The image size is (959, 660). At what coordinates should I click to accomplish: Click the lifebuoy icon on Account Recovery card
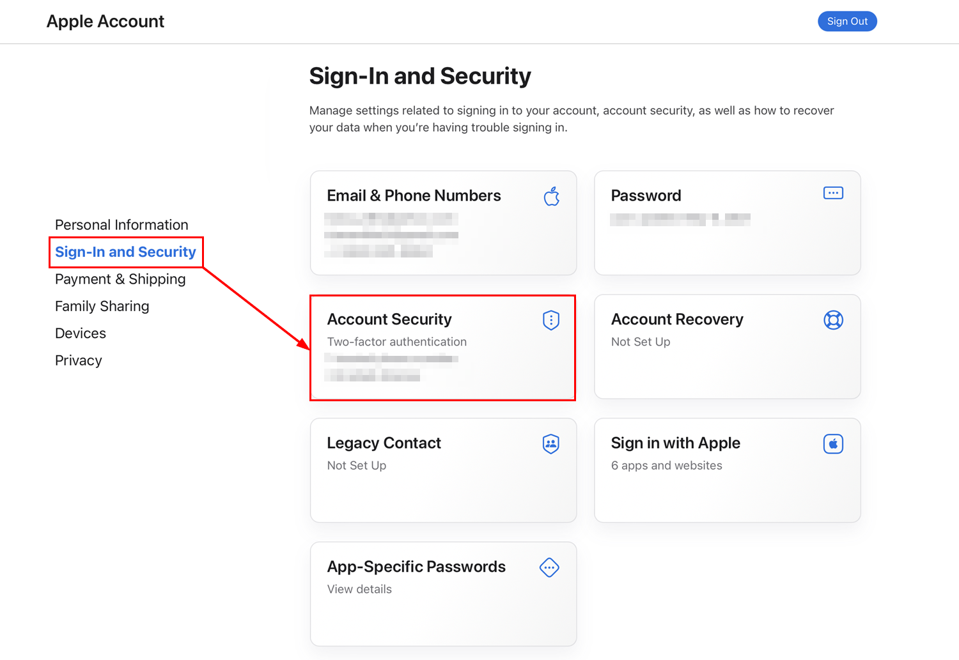tap(832, 320)
